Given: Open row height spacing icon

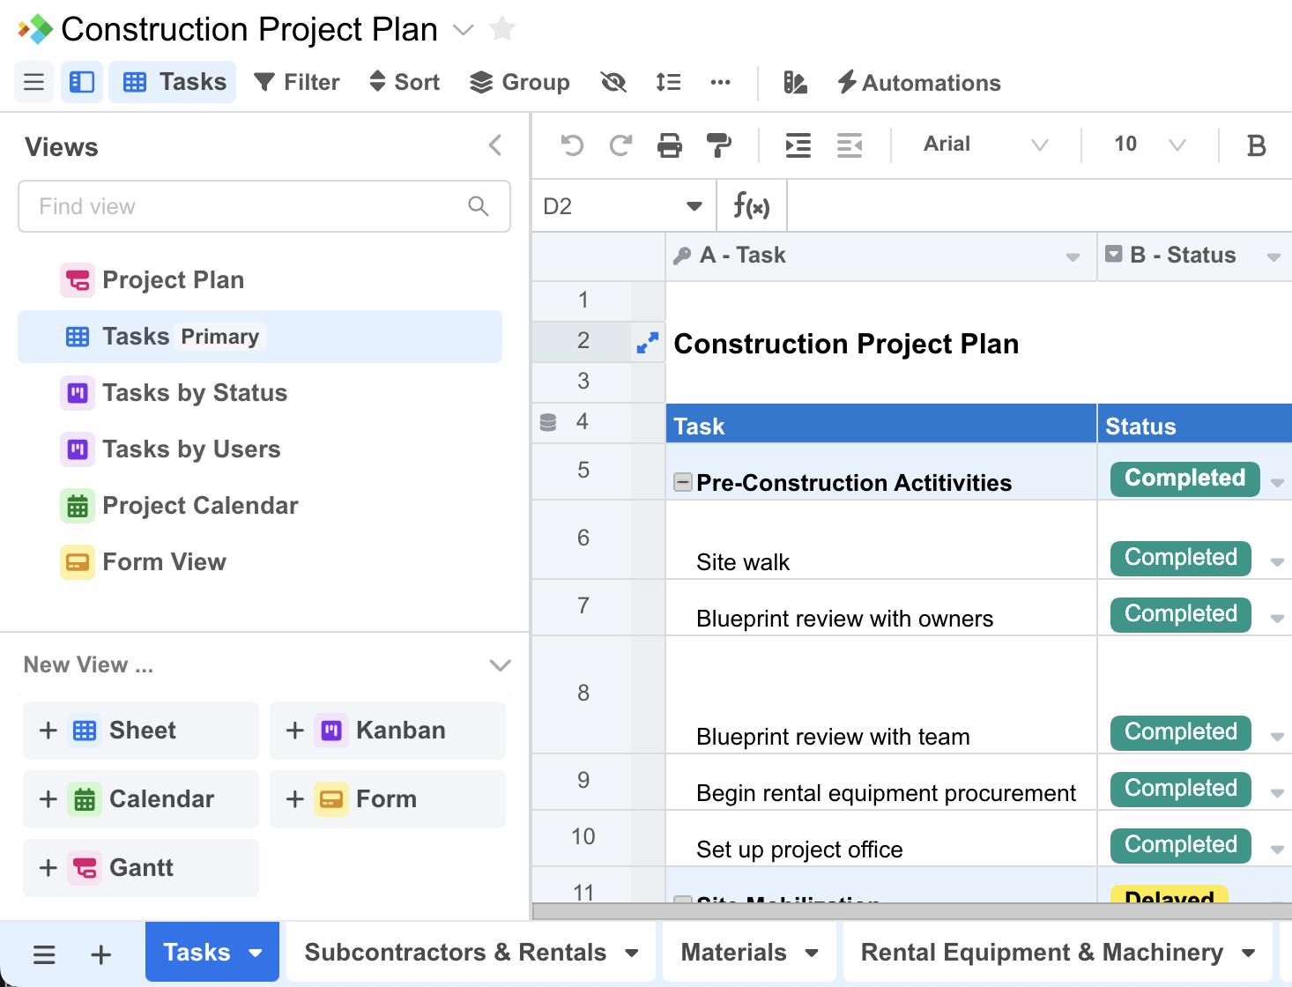Looking at the screenshot, I should [668, 82].
